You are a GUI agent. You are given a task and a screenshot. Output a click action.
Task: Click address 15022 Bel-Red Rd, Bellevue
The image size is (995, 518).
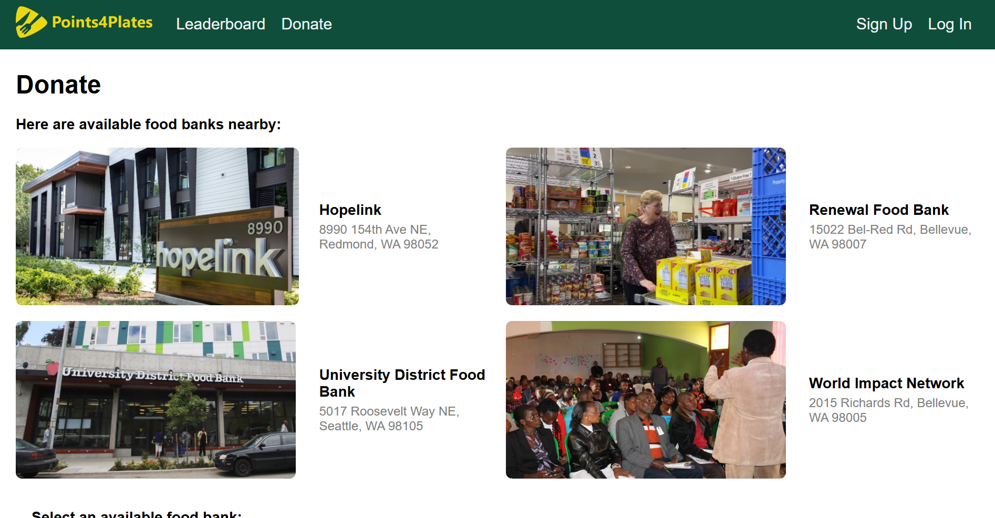tap(890, 237)
